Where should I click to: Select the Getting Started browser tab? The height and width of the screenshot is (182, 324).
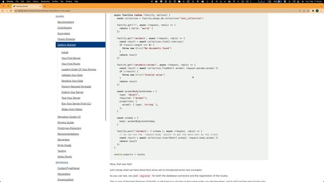[27, 6]
